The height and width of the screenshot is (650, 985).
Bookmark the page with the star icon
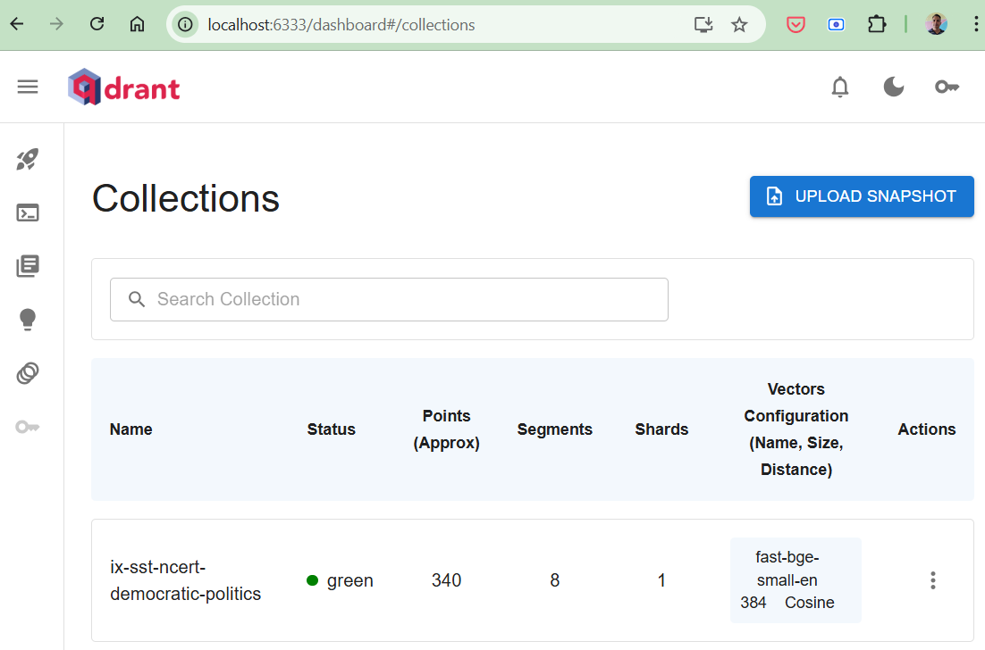click(739, 24)
